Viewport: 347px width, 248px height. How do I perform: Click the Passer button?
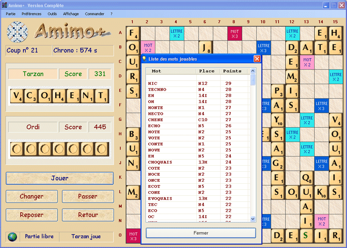coord(88,196)
